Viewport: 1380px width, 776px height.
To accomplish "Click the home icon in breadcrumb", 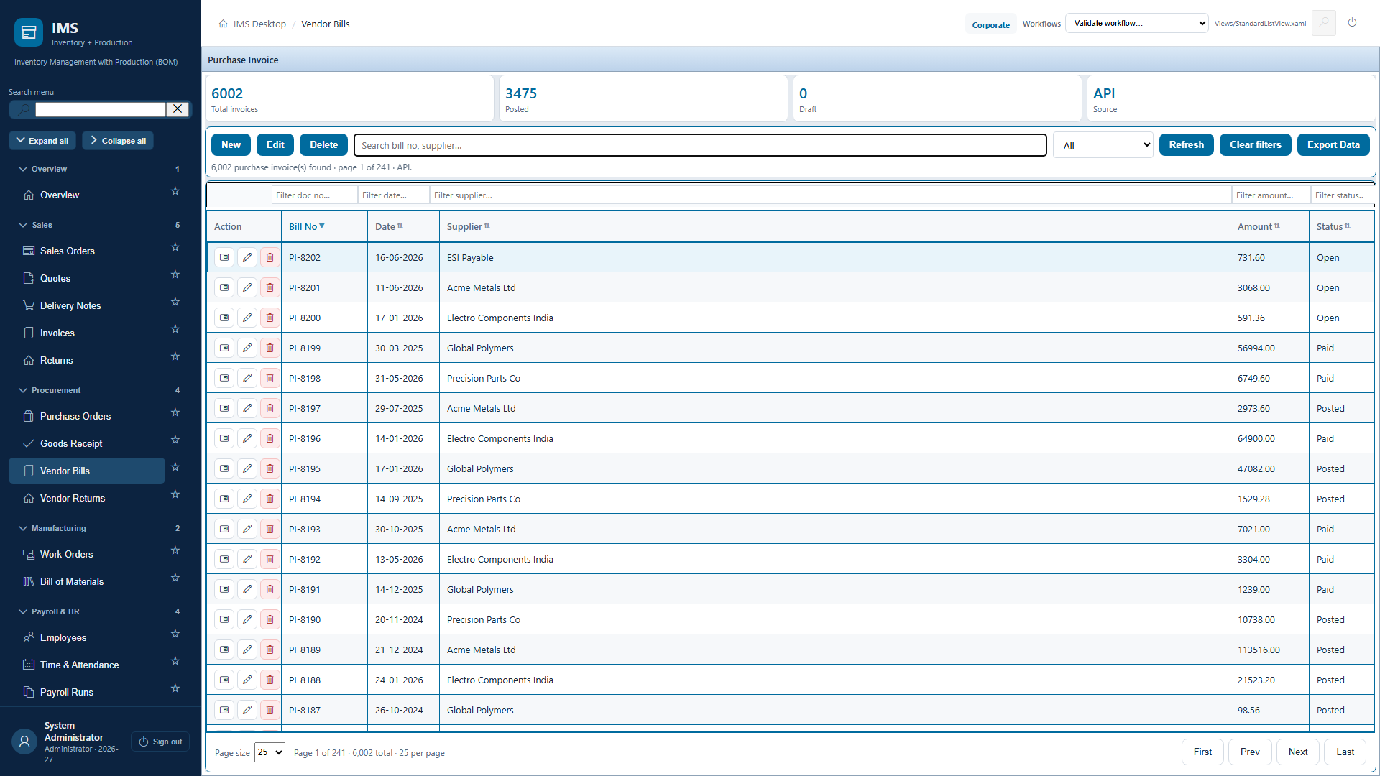I will point(224,24).
